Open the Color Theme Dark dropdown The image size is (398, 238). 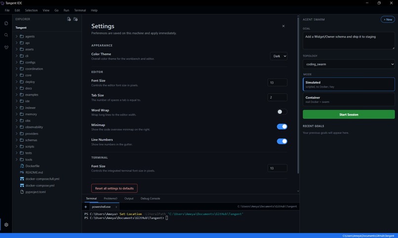[x=279, y=56]
